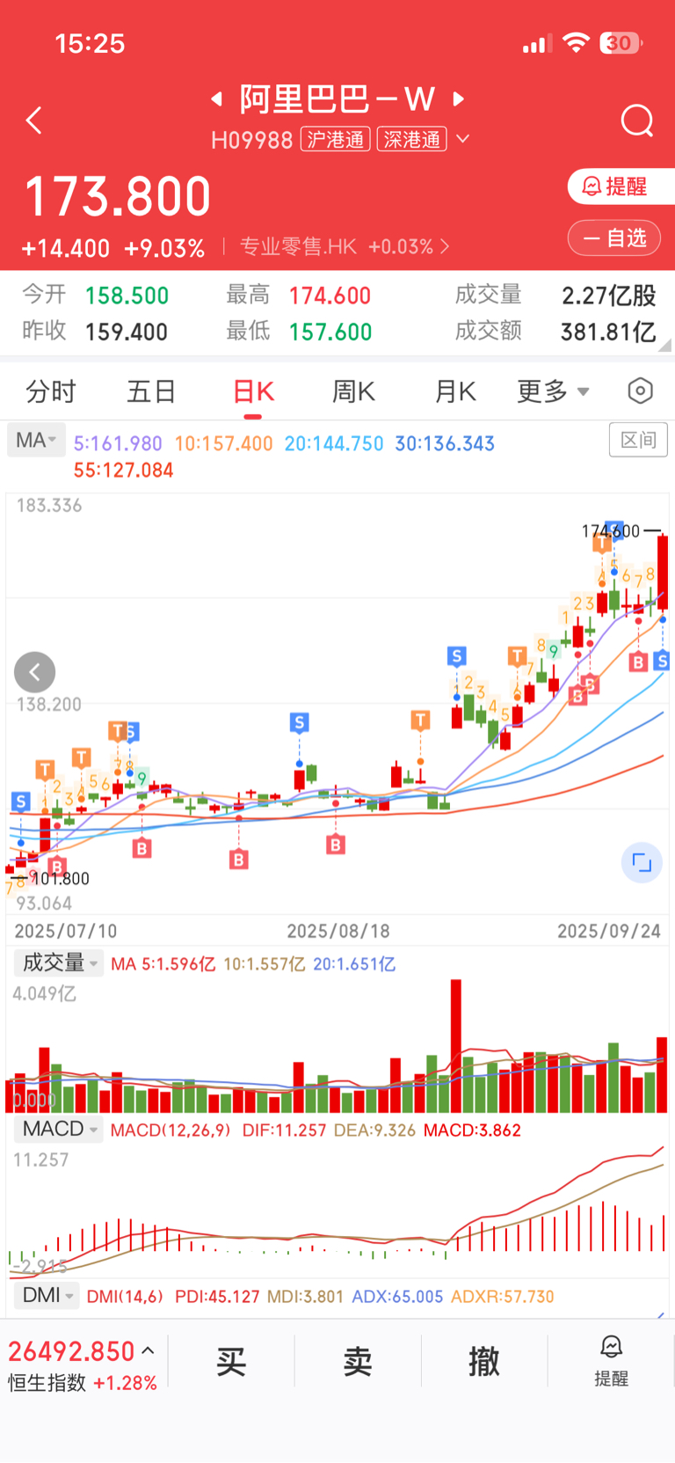
Task: Tap the 昨收 159.400 value
Action: point(127,332)
